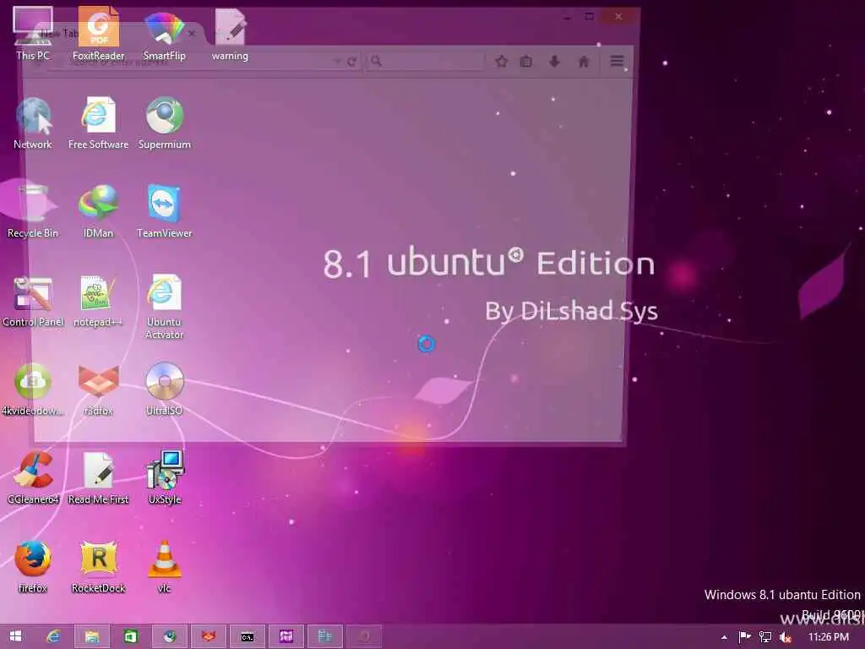Launch firefox from the desktop icon
Image resolution: width=865 pixels, height=649 pixels.
(33, 567)
